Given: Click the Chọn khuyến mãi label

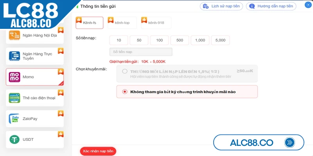Looking at the screenshot, I should tap(92, 69).
